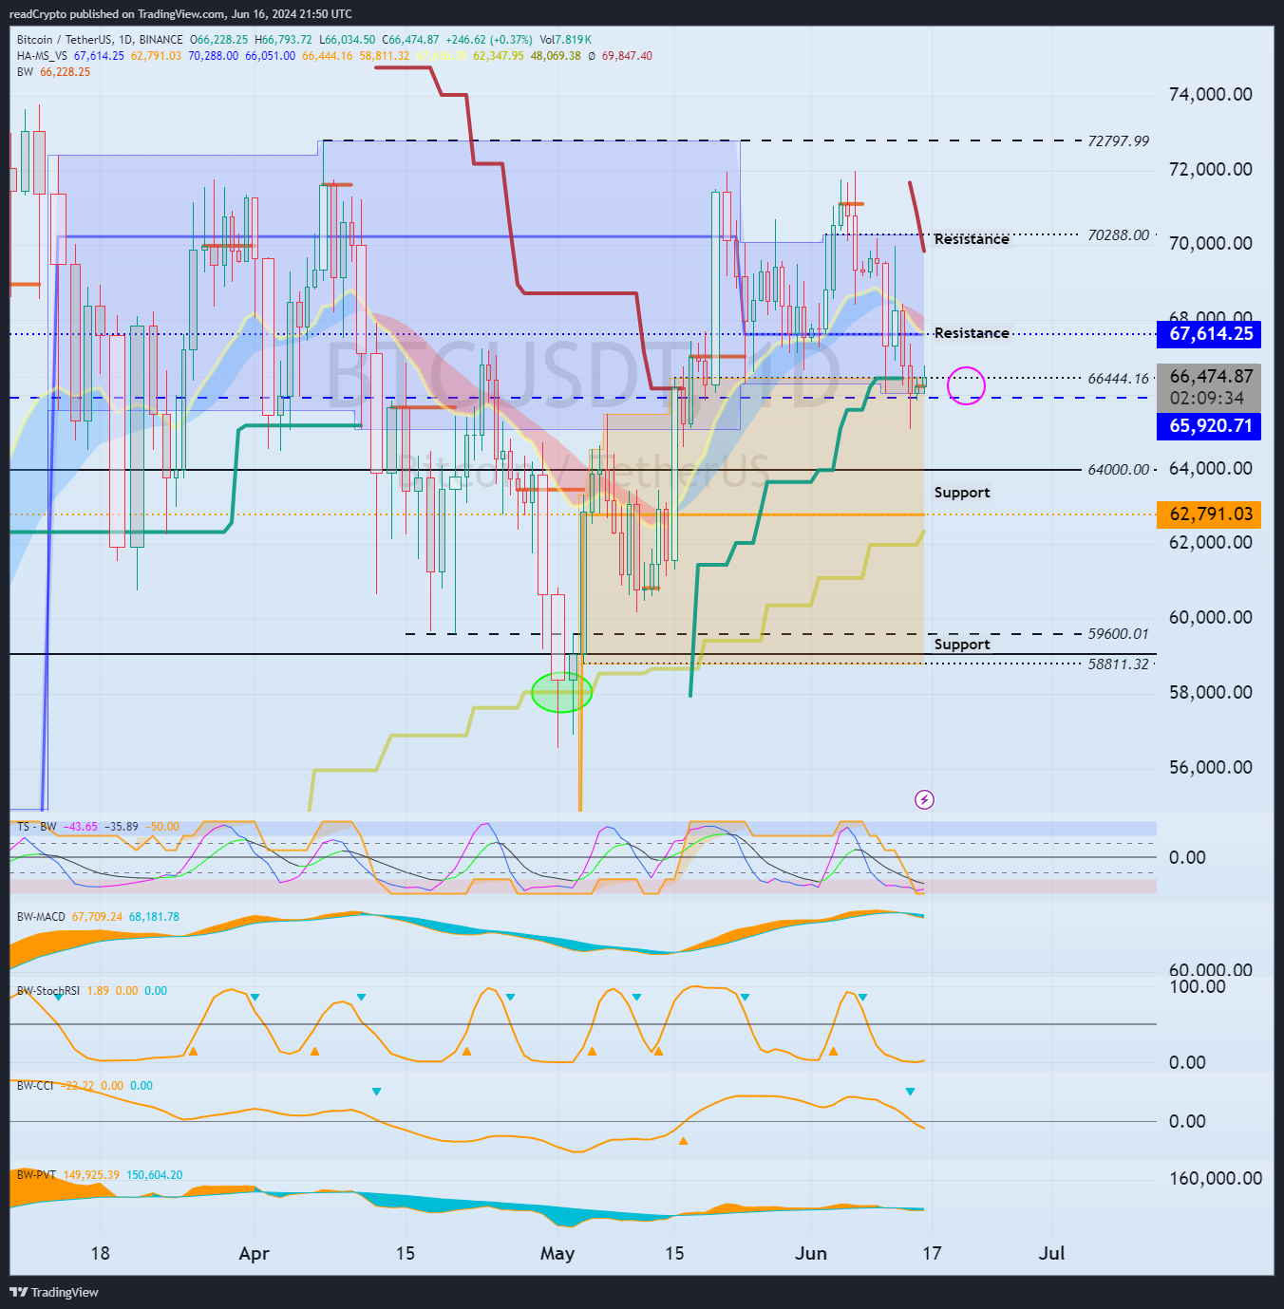Viewport: 1284px width, 1309px height.
Task: Click the green oval at May low
Action: pos(561,693)
